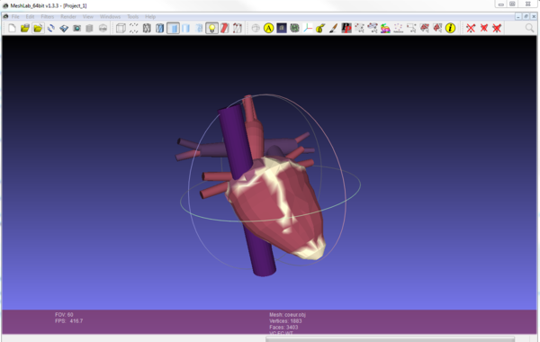Select the Z-painting paintbrush tool
This screenshot has height=342, width=540.
point(333,28)
